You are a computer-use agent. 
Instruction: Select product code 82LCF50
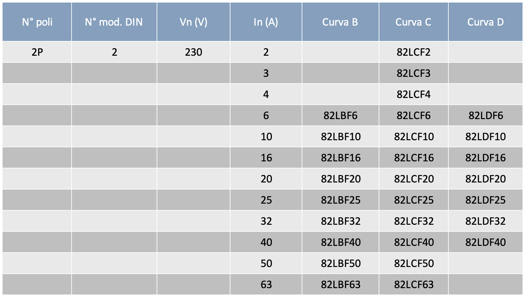click(414, 263)
